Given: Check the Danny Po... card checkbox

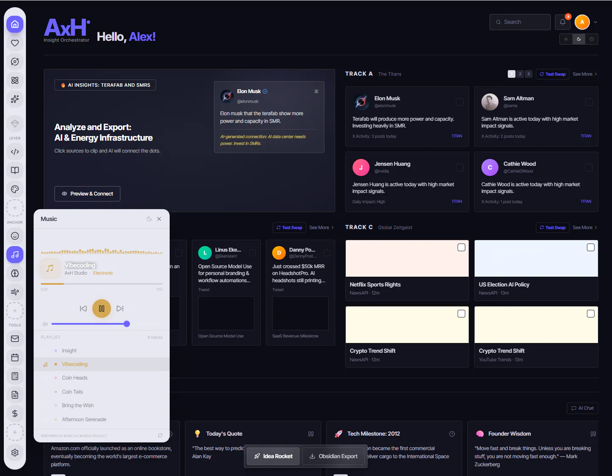Looking at the screenshot, I should point(327,253).
